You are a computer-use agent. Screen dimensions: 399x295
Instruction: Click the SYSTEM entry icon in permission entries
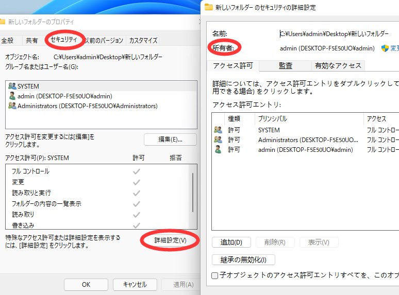coord(218,130)
